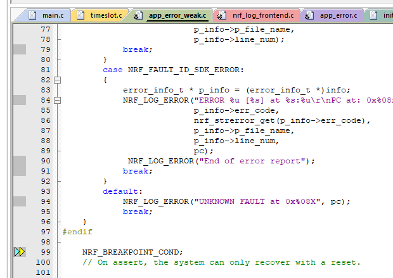The height and width of the screenshot is (278, 393).
Task: Open the nrf_log_frontend.c tab
Action: click(261, 15)
